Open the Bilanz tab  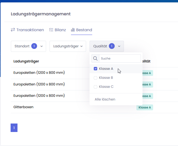click(60, 30)
